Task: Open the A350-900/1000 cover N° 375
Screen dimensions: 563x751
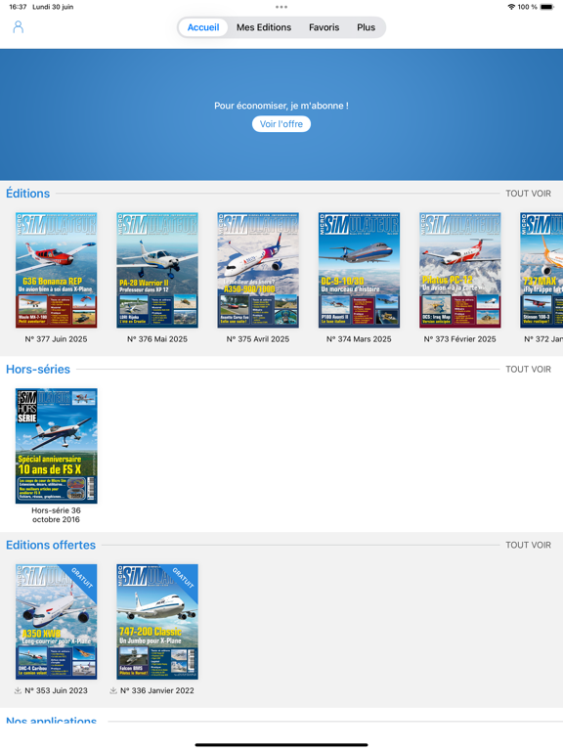Action: (x=258, y=270)
